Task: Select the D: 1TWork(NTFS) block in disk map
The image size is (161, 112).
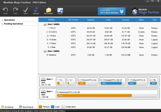Action: (x=88, y=81)
